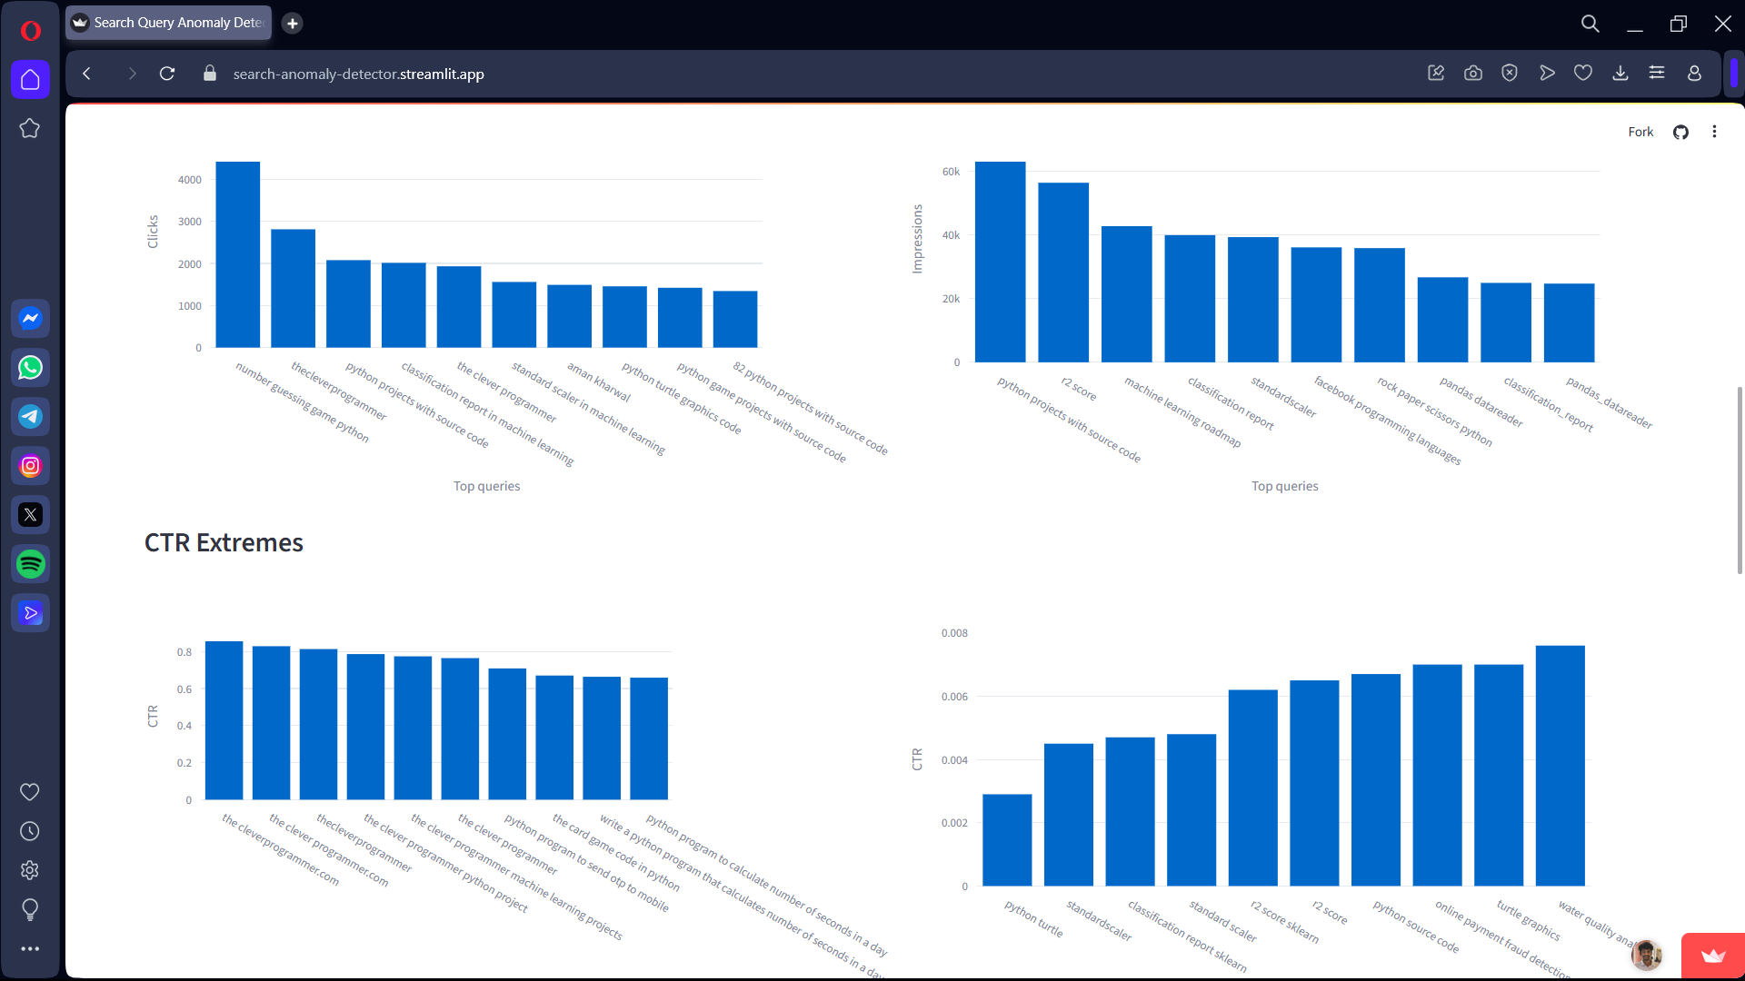This screenshot has height=981, width=1745.
Task: Click the address bar URL field
Action: pos(358,74)
